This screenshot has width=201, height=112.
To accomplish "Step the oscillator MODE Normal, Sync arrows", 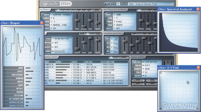I will point(51,25).
